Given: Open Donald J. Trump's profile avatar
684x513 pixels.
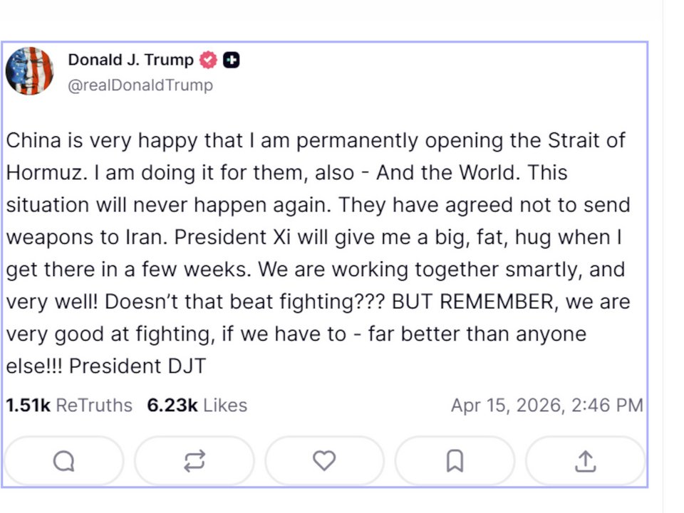Looking at the screenshot, I should pos(29,70).
